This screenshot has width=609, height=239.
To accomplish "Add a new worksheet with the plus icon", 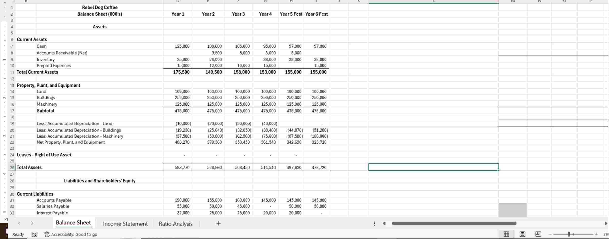I will [218, 223].
